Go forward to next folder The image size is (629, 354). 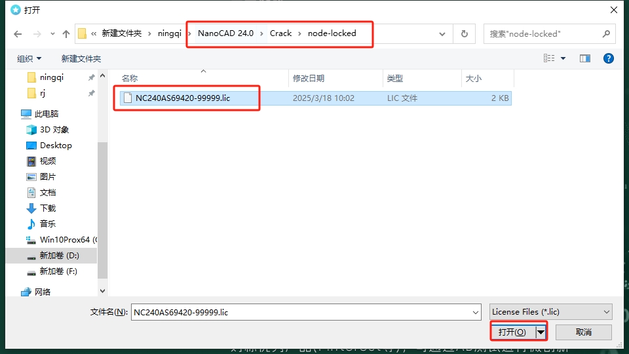(37, 34)
